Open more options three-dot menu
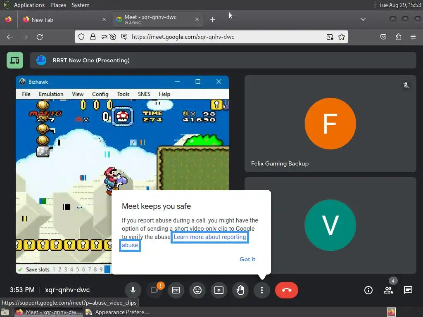 click(x=261, y=290)
